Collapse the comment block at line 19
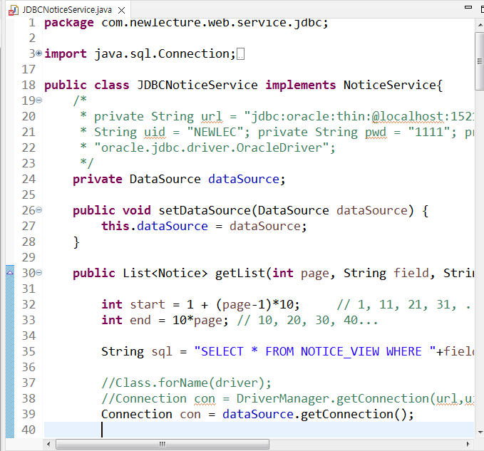484x451 pixels. pos(39,100)
